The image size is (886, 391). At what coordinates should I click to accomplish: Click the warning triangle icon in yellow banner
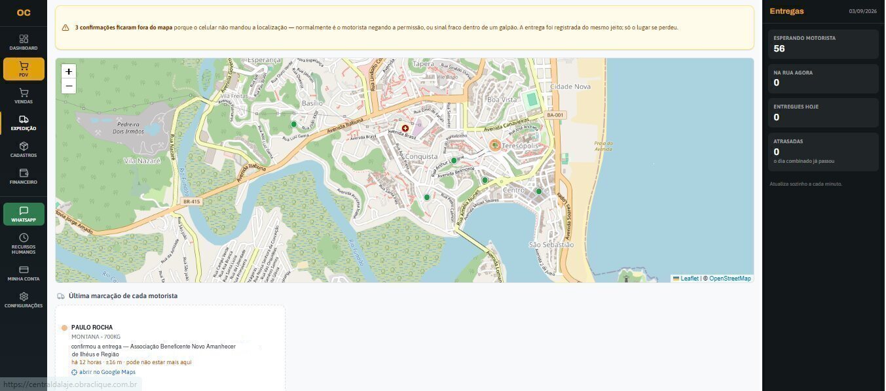(65, 28)
